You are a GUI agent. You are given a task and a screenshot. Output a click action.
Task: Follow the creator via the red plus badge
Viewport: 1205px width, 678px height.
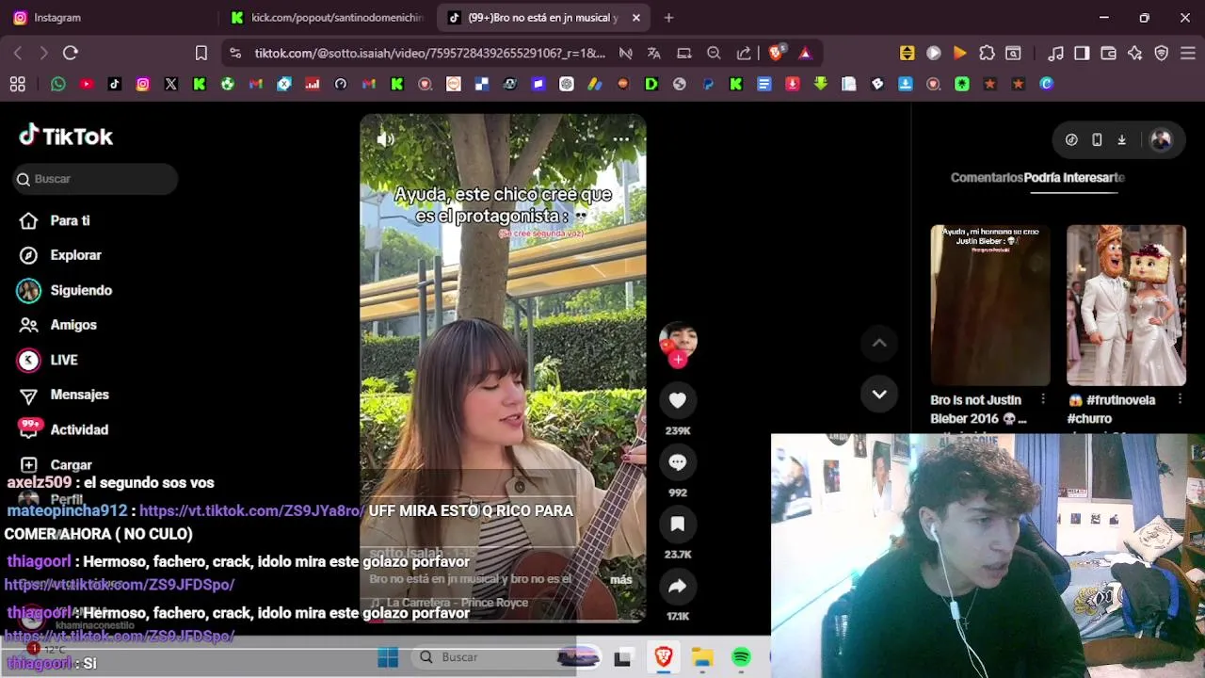pyautogui.click(x=678, y=360)
